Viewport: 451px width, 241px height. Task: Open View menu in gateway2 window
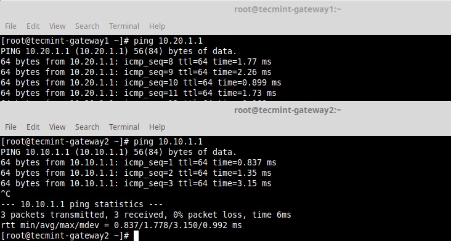pyautogui.click(x=57, y=127)
